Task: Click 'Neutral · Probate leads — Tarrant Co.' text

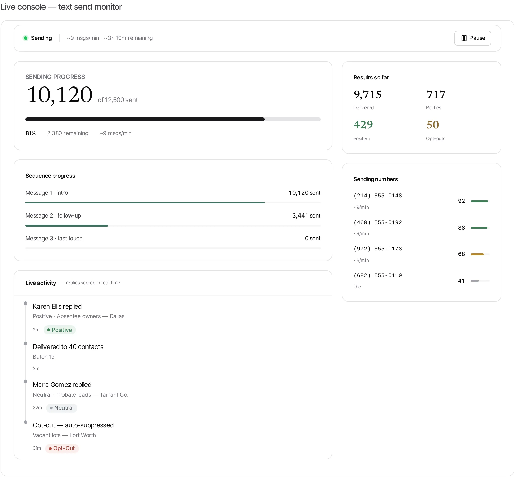Action: click(x=80, y=395)
